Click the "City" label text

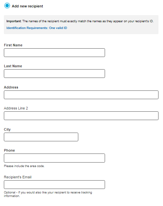point(7,129)
